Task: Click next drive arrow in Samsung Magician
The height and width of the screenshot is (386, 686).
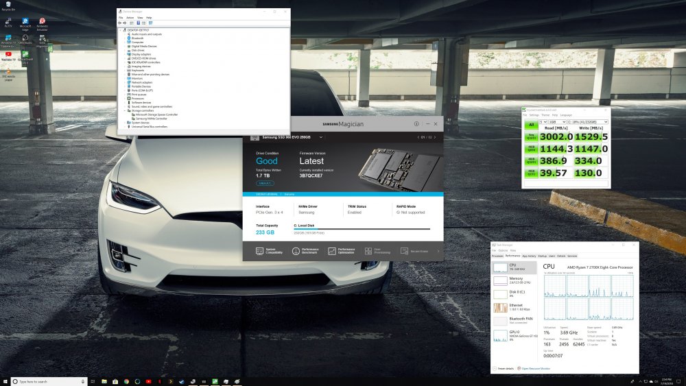Action: click(434, 137)
